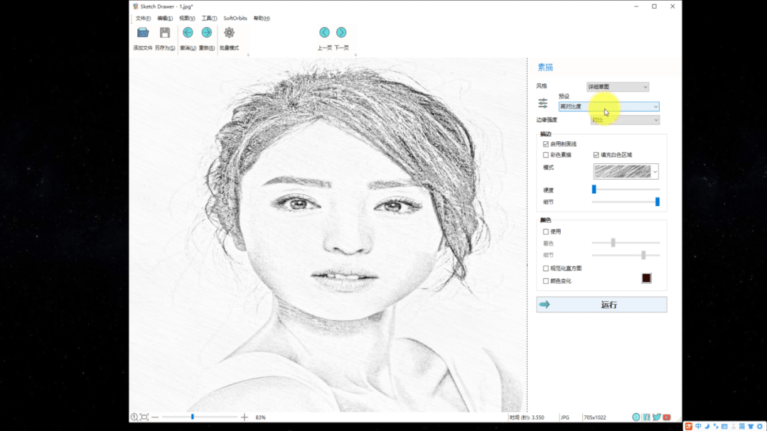Open the Facebook icon in status bar
The image size is (767, 431).
pyautogui.click(x=647, y=417)
